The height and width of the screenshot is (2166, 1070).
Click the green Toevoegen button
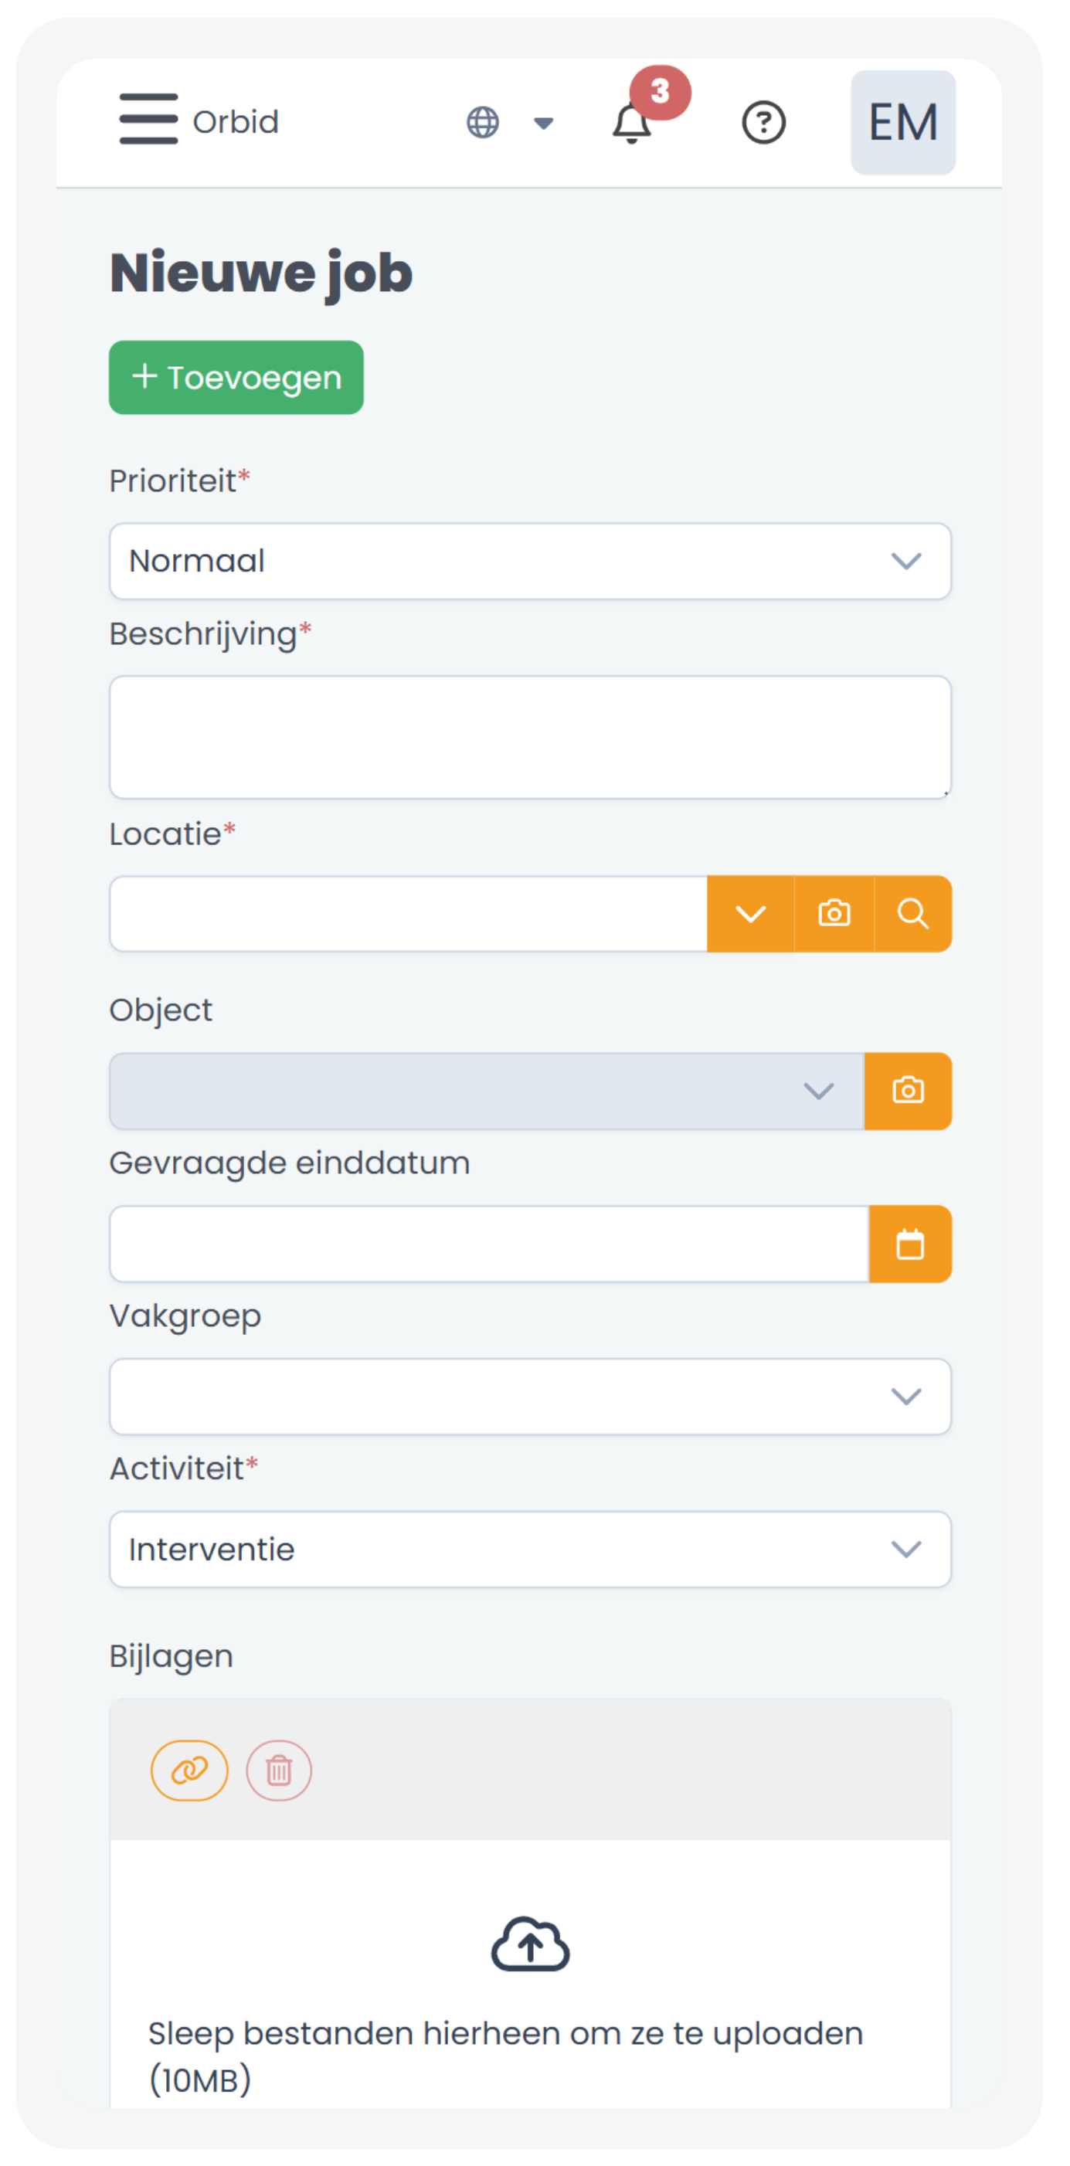pyautogui.click(x=236, y=378)
